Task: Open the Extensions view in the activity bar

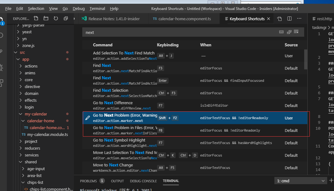Action: (x=1, y=83)
